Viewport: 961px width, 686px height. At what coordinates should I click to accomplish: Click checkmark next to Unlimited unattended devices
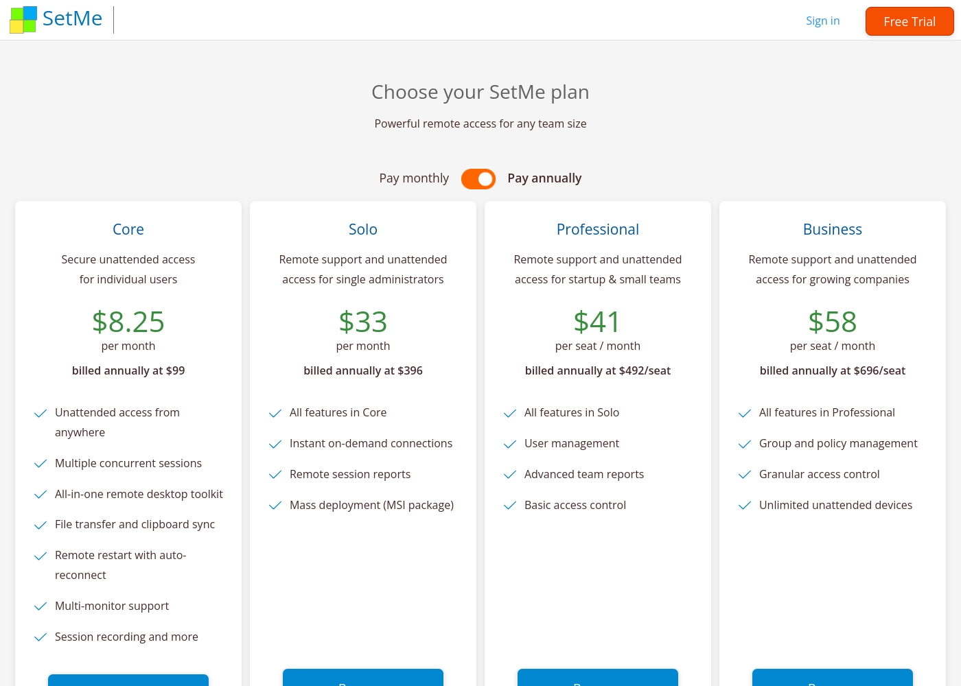coord(745,506)
